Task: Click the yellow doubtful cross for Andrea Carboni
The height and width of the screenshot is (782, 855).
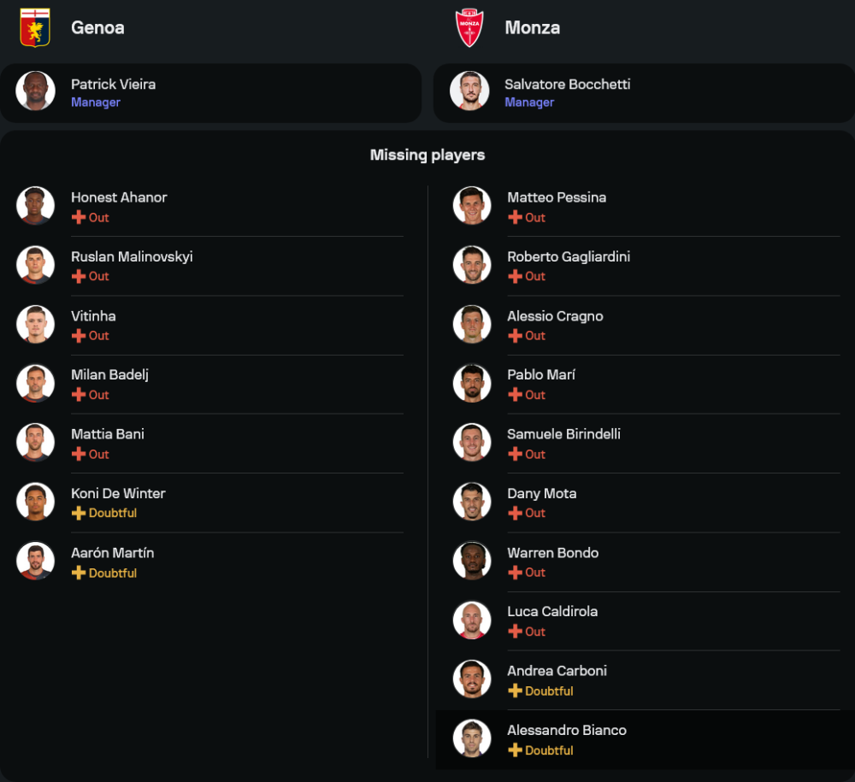Action: tap(515, 691)
